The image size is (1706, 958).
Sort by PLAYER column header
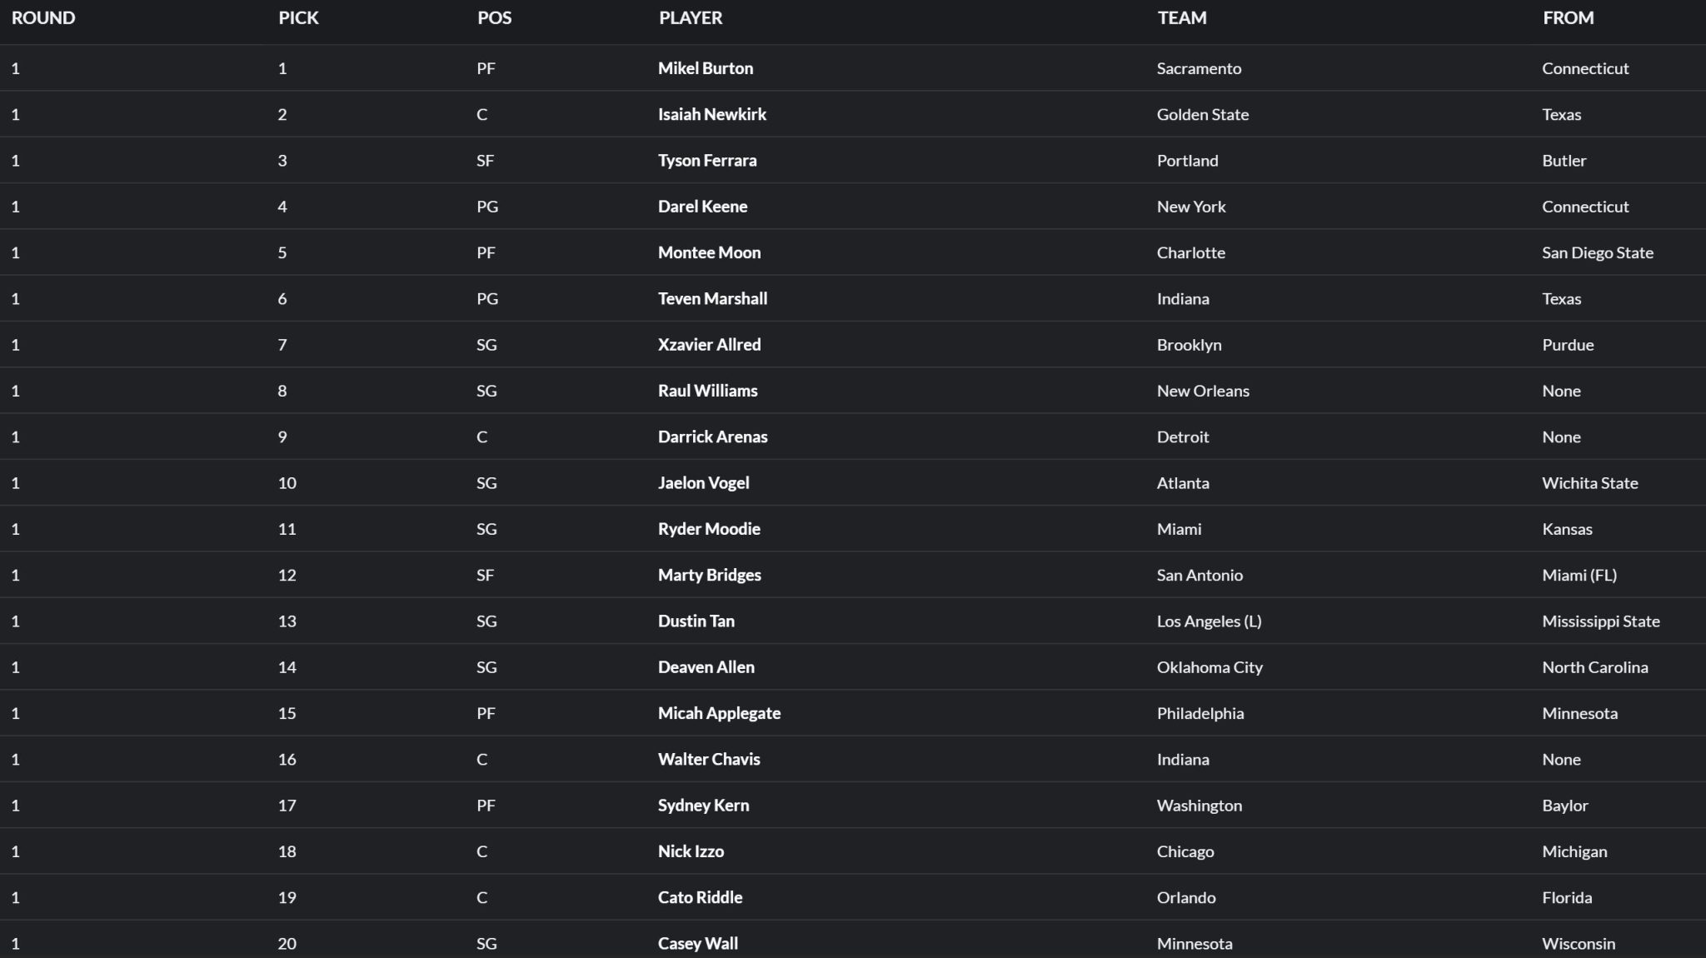click(x=691, y=18)
